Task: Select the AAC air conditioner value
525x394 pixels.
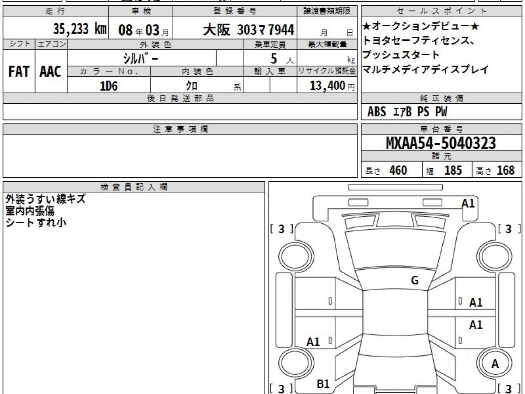Action: (x=51, y=71)
